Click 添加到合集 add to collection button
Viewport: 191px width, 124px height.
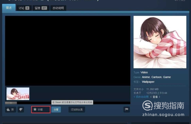pyautogui.click(x=77, y=109)
